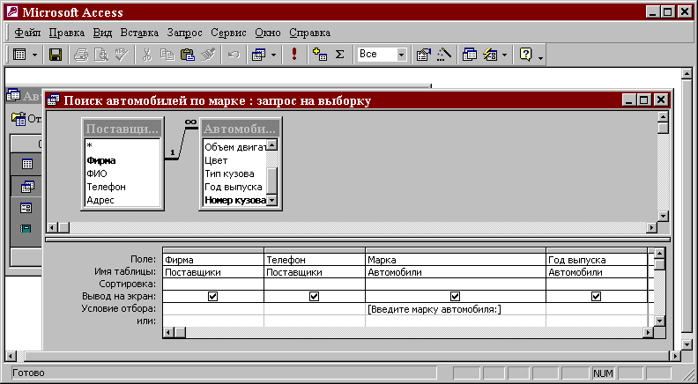
Task: Select Номер кузова field in Автомобили table
Action: coord(234,200)
